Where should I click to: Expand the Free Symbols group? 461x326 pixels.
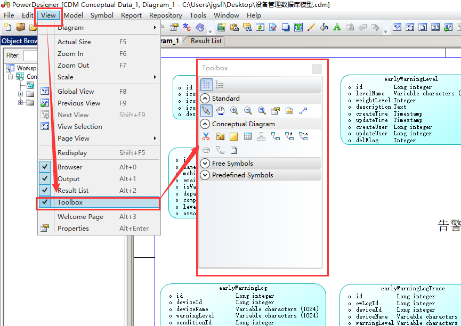tap(205, 163)
